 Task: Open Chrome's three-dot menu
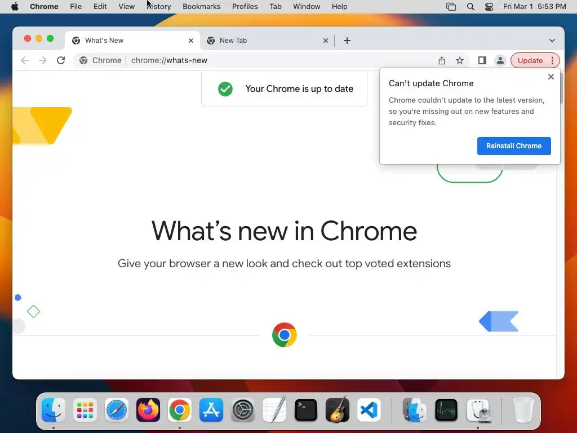pos(552,60)
